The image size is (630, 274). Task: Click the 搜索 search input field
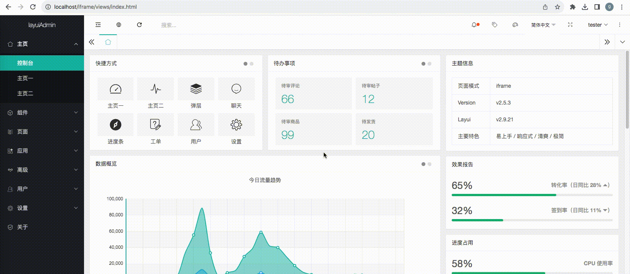point(191,25)
